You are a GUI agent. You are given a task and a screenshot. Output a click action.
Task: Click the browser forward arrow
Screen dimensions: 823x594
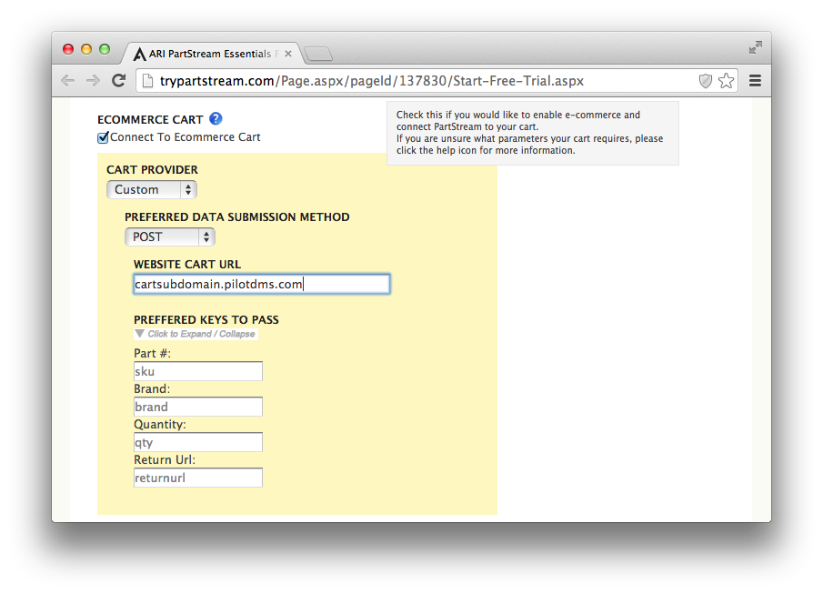tap(93, 81)
